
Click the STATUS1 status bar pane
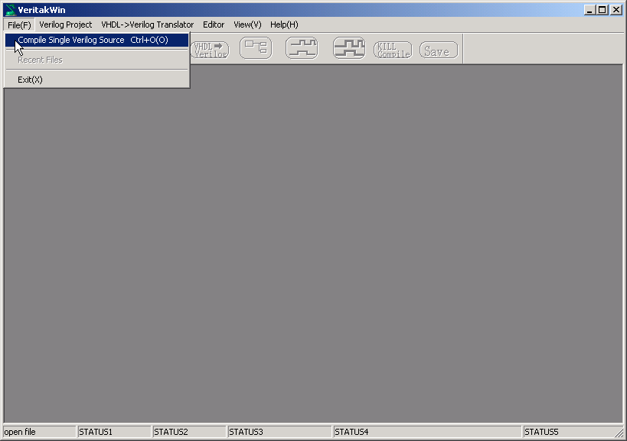pyautogui.click(x=114, y=432)
